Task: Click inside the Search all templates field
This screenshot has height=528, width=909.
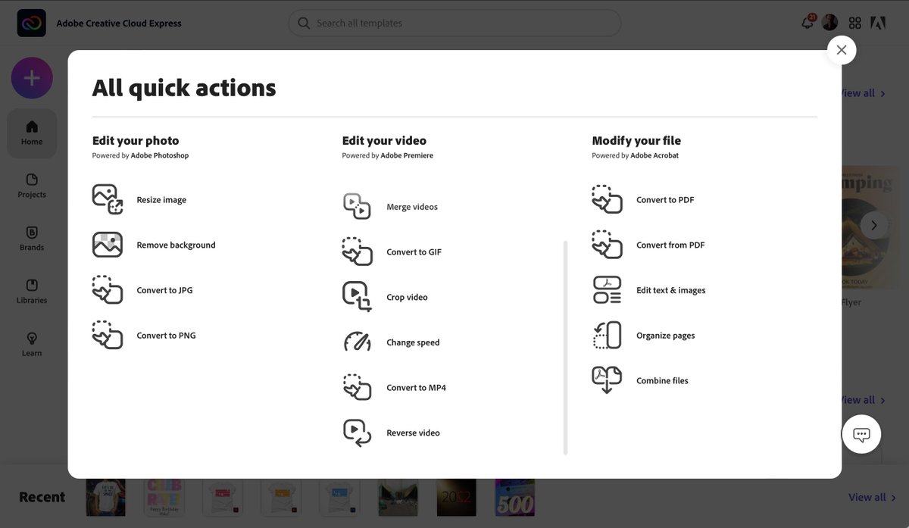Action: pos(454,23)
